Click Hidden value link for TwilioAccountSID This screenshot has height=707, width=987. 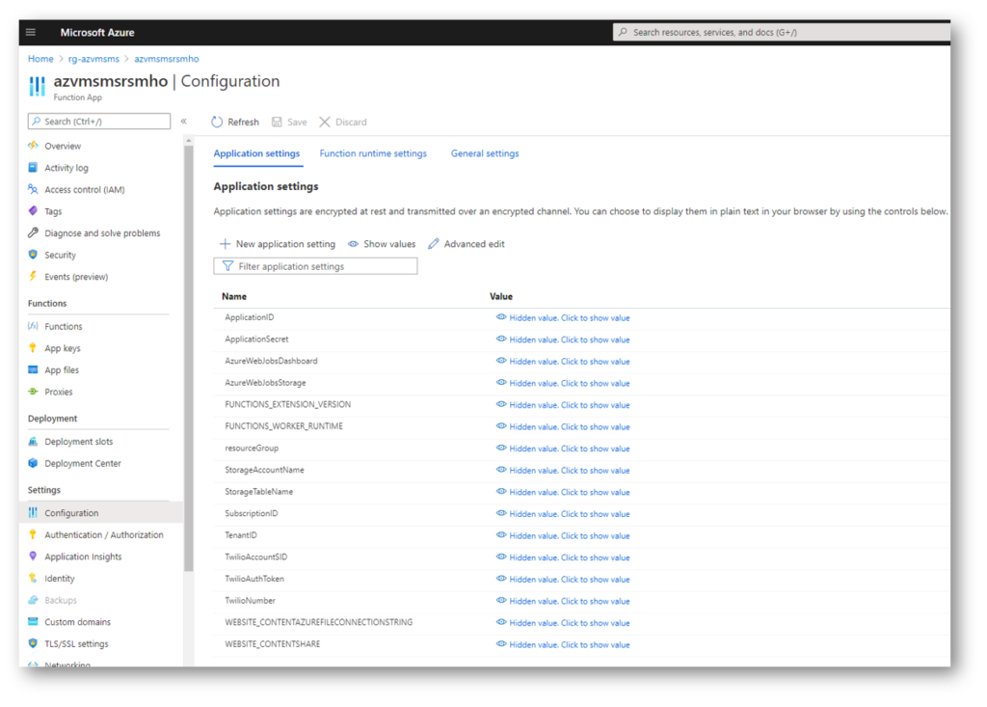pyautogui.click(x=569, y=557)
